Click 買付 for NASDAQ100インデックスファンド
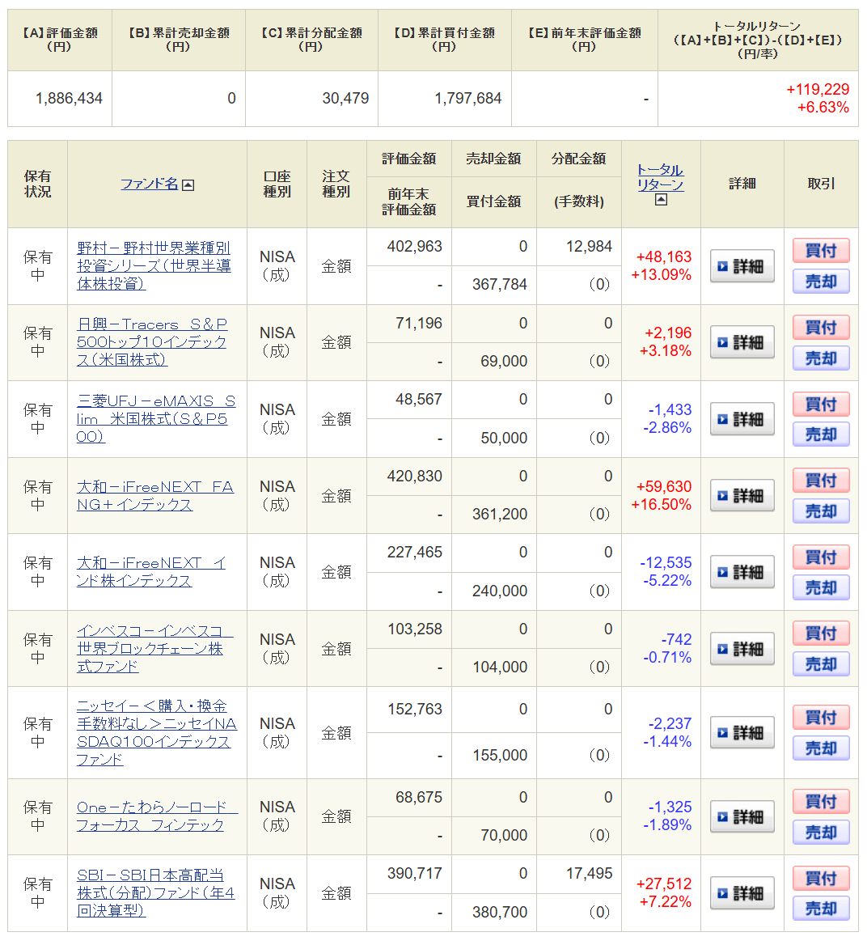Image resolution: width=867 pixels, height=945 pixels. (821, 717)
